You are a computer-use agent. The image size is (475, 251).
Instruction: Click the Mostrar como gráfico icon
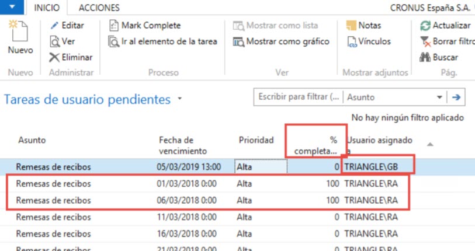pos(238,41)
